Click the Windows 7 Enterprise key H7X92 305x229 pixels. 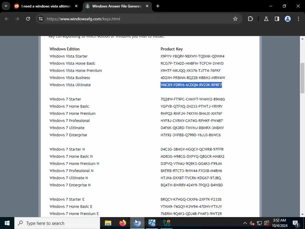[190, 135]
